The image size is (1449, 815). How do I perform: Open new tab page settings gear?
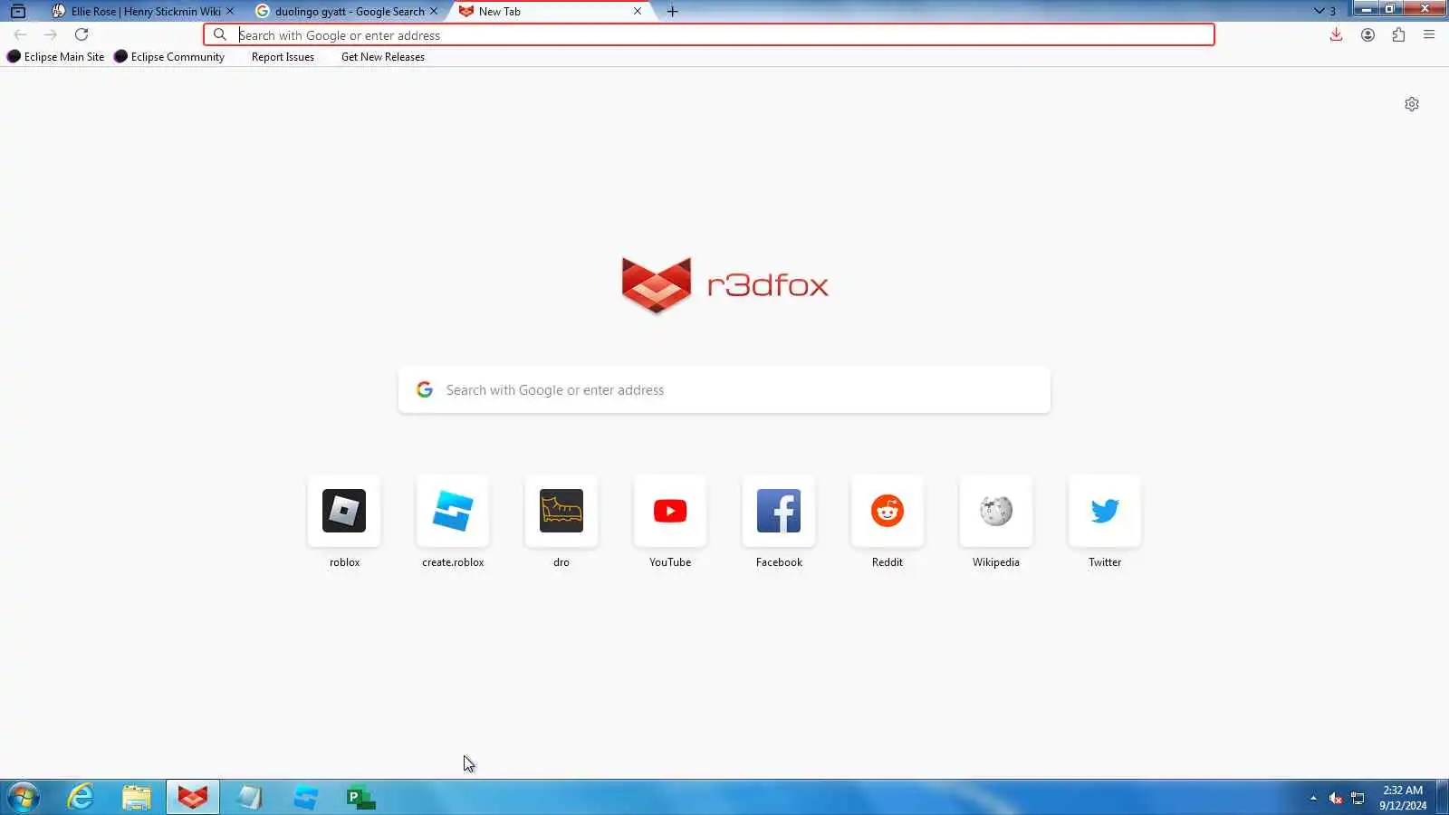tap(1412, 104)
